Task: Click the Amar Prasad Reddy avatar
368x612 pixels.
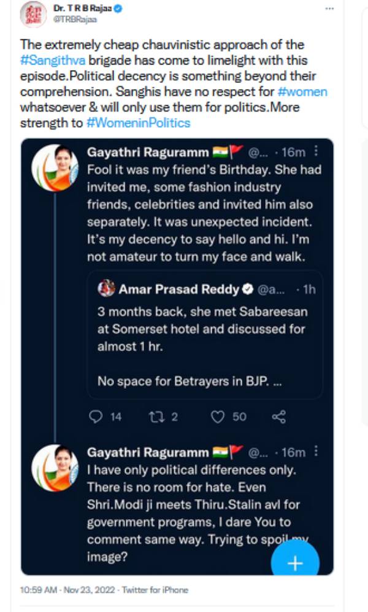Action: click(x=106, y=288)
